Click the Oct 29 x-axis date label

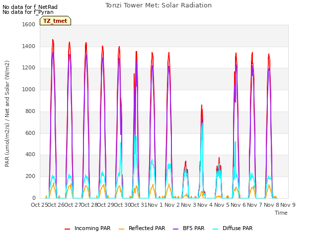[x=106, y=205]
